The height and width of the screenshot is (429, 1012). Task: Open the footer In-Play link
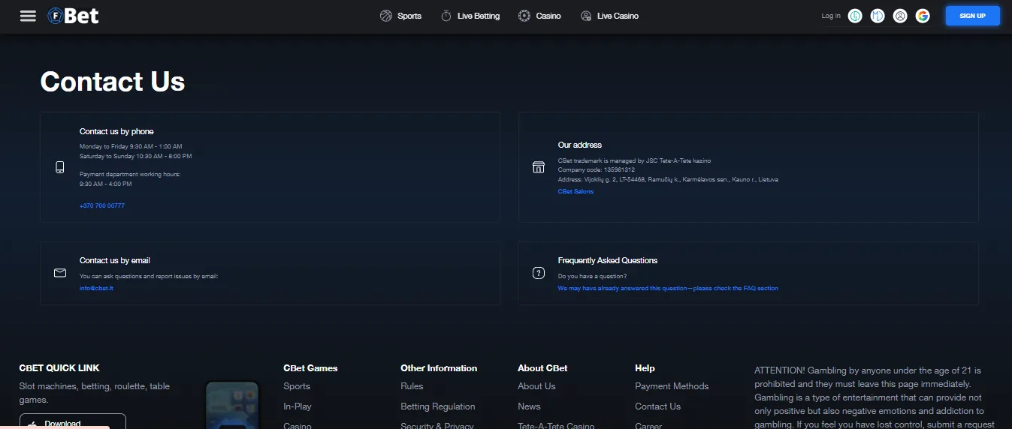click(x=298, y=406)
